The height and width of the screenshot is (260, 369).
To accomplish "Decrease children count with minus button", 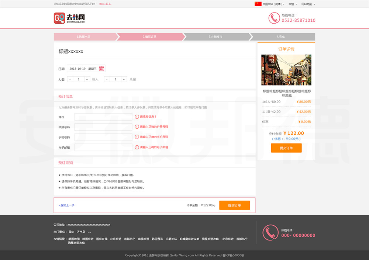I will coord(107,79).
